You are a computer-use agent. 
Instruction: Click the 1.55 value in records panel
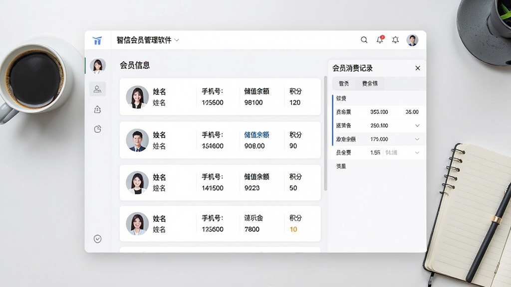point(375,152)
